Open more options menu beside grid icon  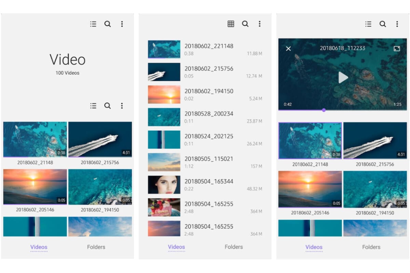(x=259, y=24)
